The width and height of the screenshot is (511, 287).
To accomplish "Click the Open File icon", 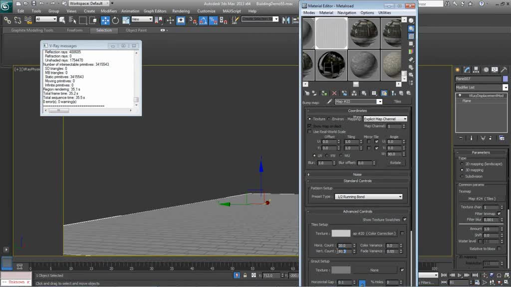I will [x=26, y=3].
